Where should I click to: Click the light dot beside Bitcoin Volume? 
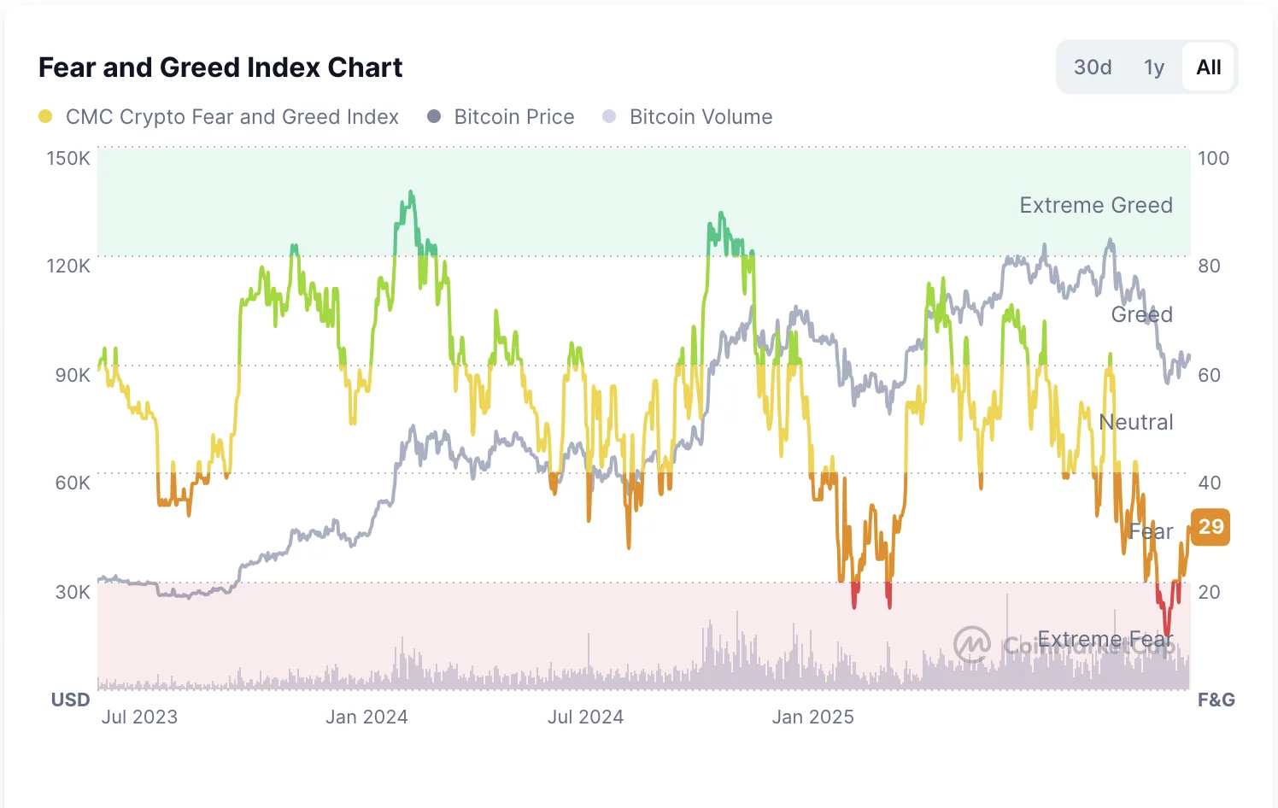610,116
